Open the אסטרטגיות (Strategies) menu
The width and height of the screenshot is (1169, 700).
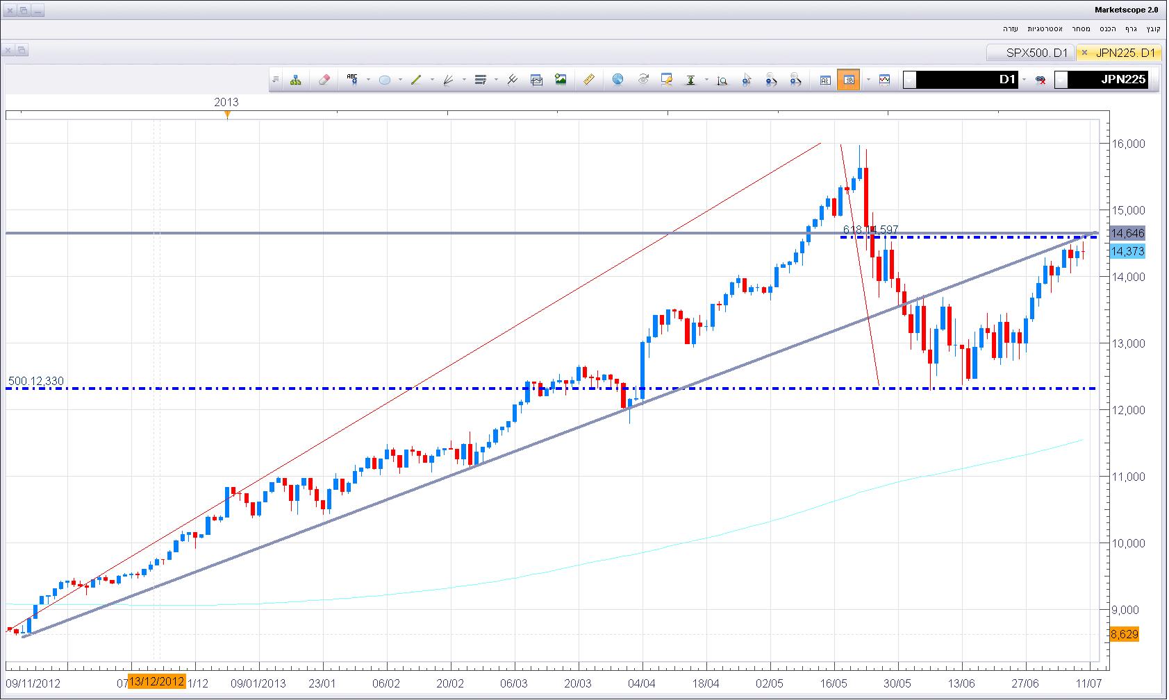(x=1045, y=28)
